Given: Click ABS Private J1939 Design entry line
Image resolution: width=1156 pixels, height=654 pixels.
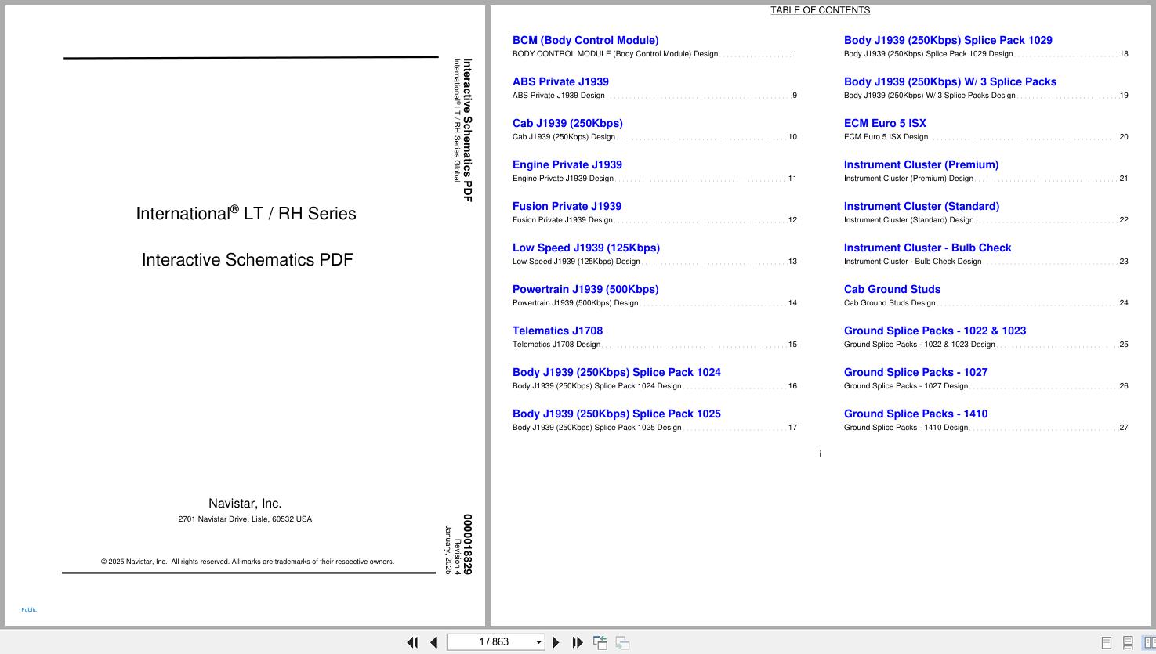Looking at the screenshot, I should 654,96.
